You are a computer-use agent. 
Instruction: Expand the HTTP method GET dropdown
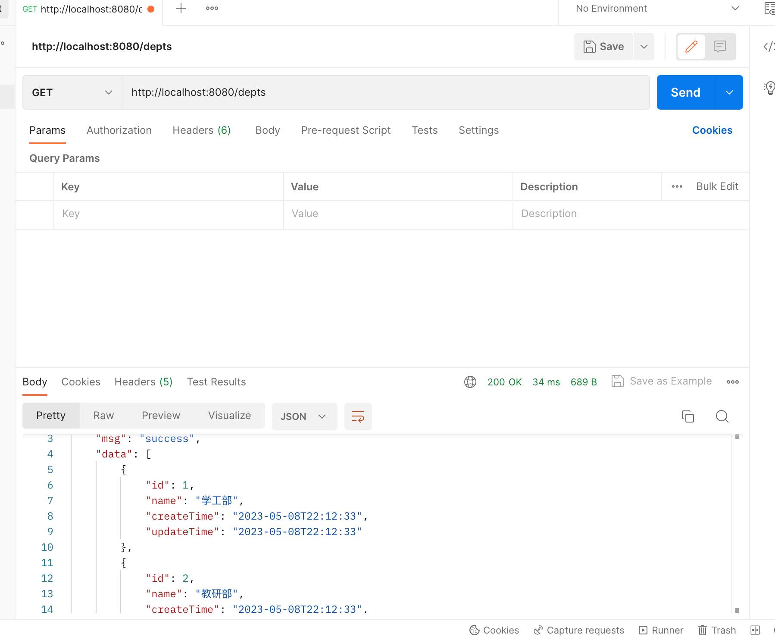(72, 92)
